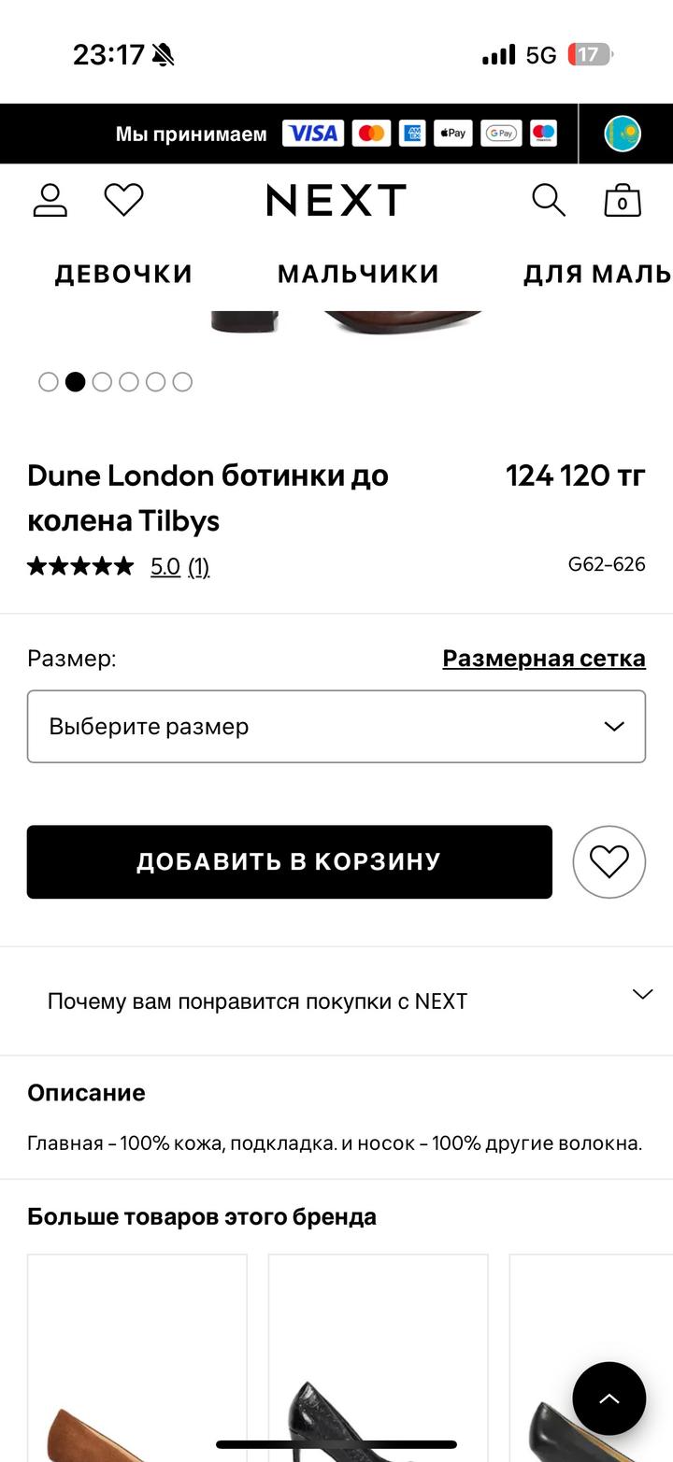
Task: Select the third image carousel dot
Action: click(x=102, y=381)
